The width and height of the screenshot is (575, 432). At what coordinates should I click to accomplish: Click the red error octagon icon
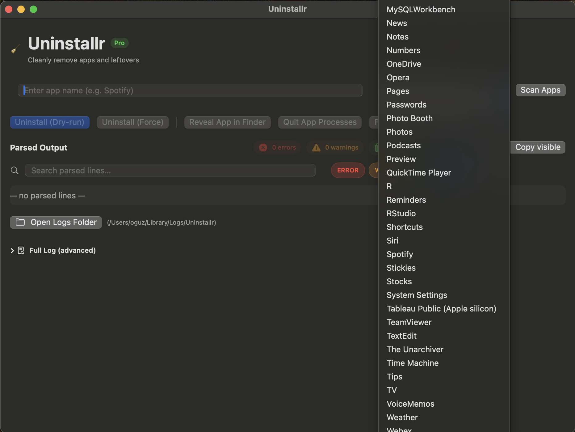tap(263, 147)
